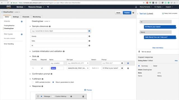Select the FindingWeather intent
The image size is (179, 100).
coord(9,26)
